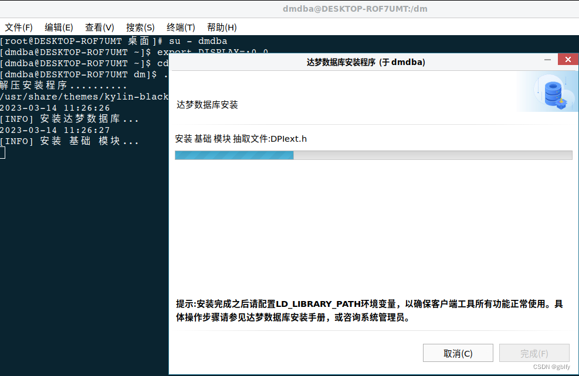579x376 pixels.
Task: Click the timestamp 2023-03-14 11:26:27
Action: (55, 130)
